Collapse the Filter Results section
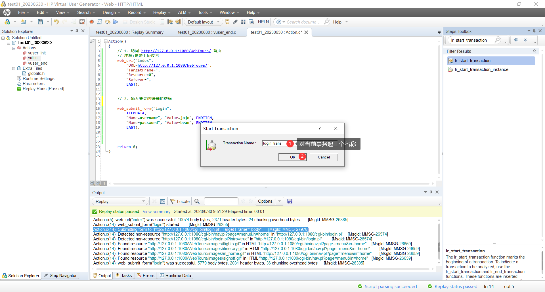 click(x=534, y=51)
